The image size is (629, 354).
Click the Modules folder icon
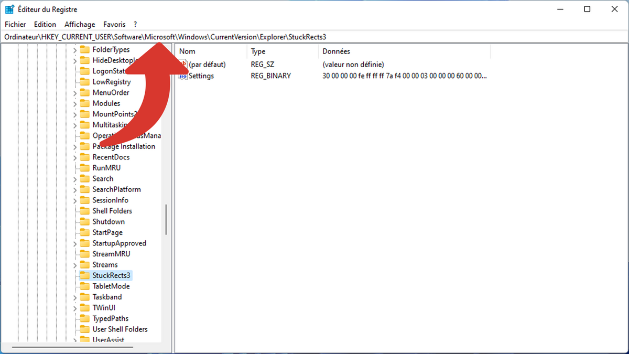pos(84,103)
